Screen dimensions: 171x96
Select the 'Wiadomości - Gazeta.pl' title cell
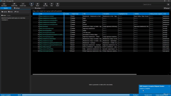coord(93,43)
